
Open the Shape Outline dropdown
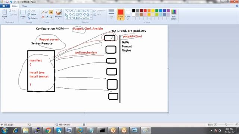click(99, 11)
